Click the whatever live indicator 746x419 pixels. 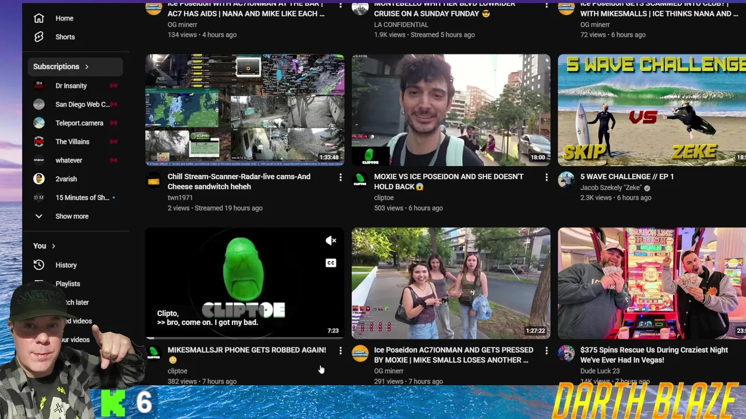[114, 160]
